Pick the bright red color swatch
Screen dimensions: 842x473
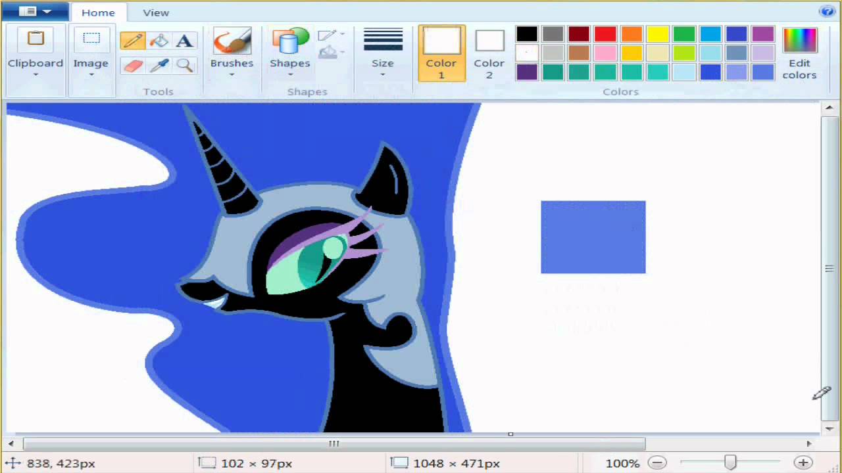(605, 34)
